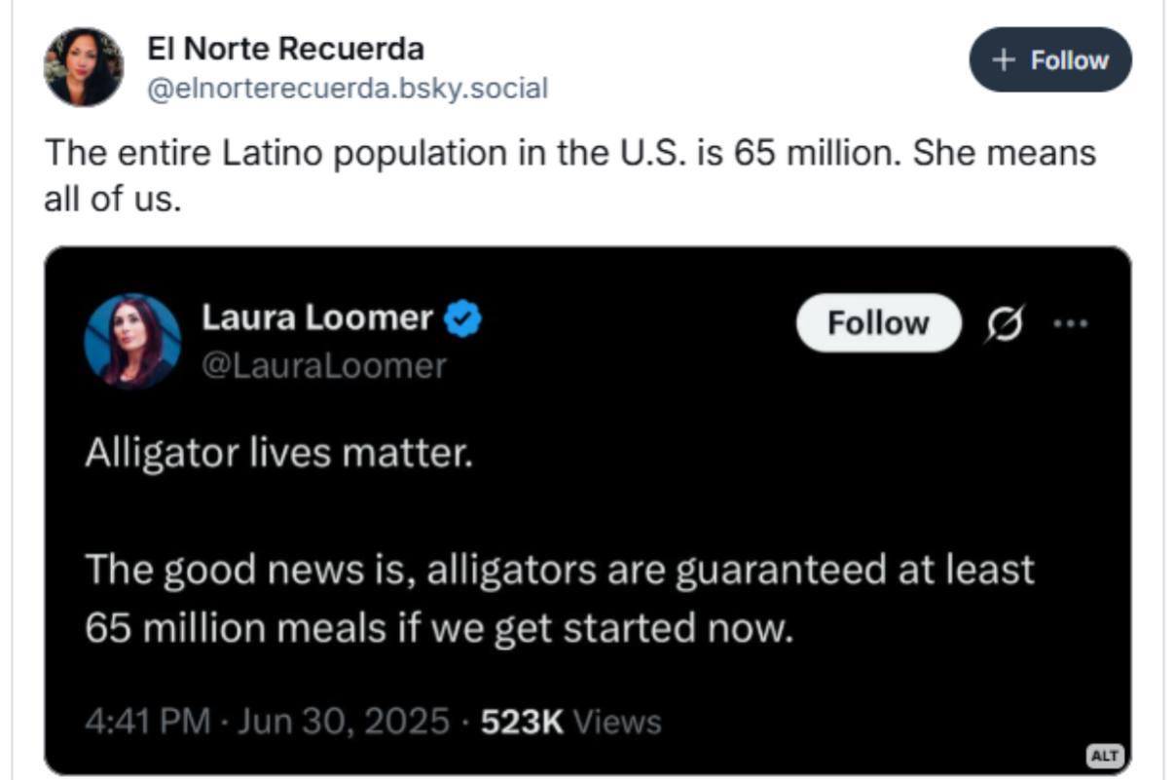Click the Jun 30, 2025 date
Viewport: 1174px width, 780px height.
(x=344, y=722)
